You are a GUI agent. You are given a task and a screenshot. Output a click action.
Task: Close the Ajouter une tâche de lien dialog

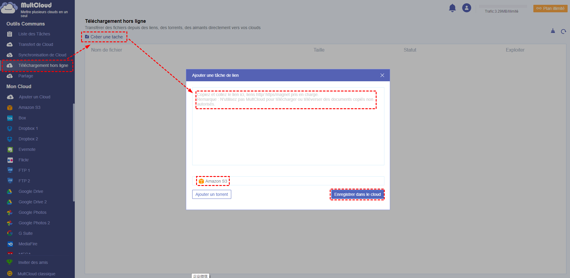point(382,75)
